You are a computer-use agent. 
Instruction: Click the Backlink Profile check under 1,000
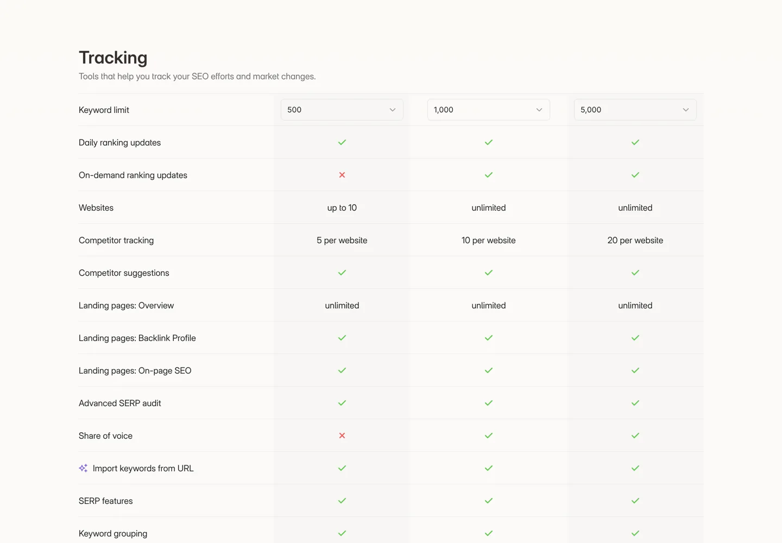(489, 338)
